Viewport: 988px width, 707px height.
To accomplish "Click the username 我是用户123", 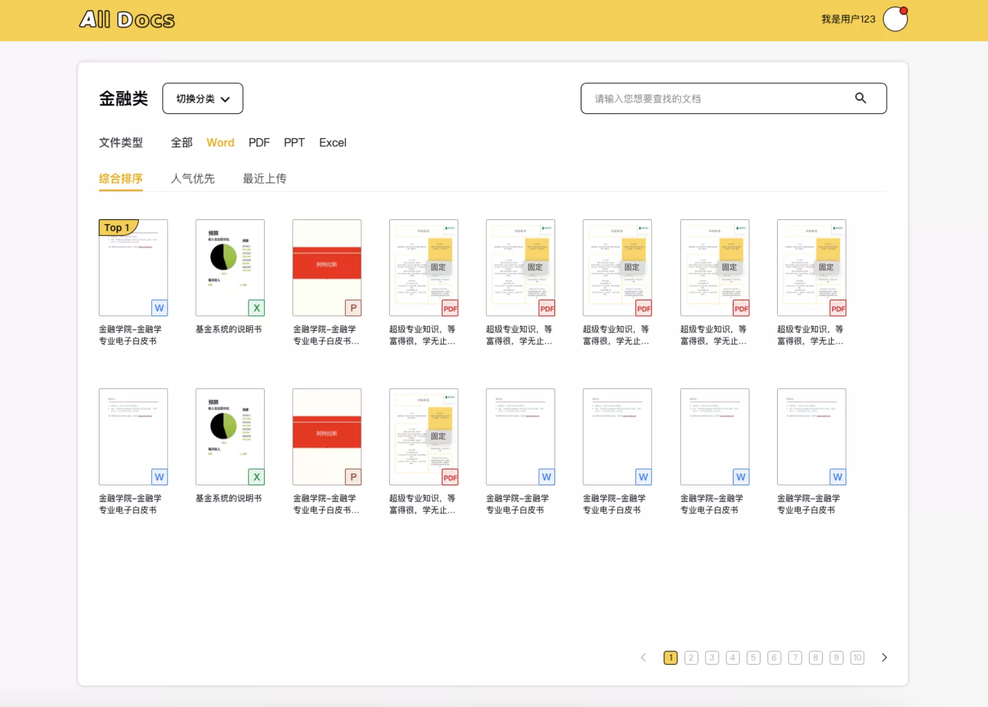I will pyautogui.click(x=848, y=19).
